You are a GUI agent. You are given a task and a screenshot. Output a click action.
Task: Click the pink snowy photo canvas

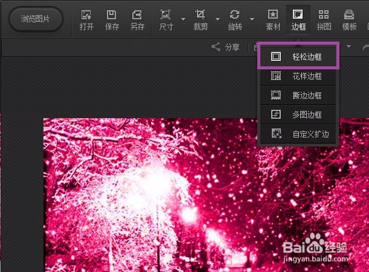pyautogui.click(x=206, y=195)
